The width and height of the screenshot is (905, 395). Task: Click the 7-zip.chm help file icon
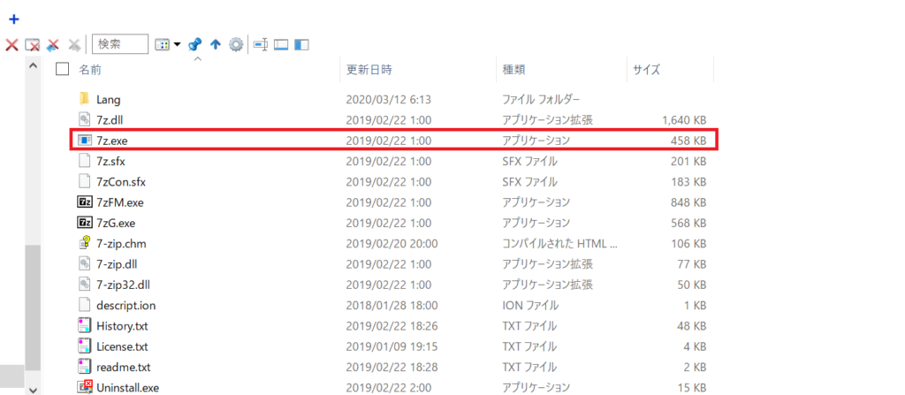84,243
